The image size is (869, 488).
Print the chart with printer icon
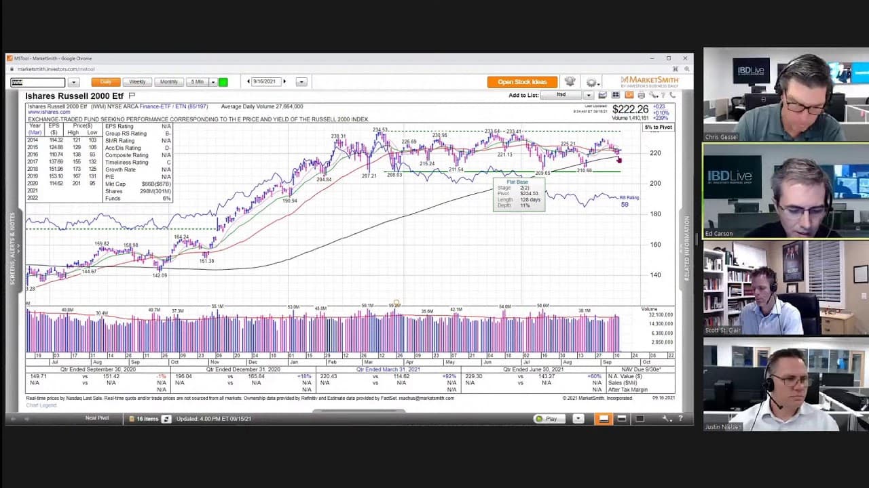point(641,95)
